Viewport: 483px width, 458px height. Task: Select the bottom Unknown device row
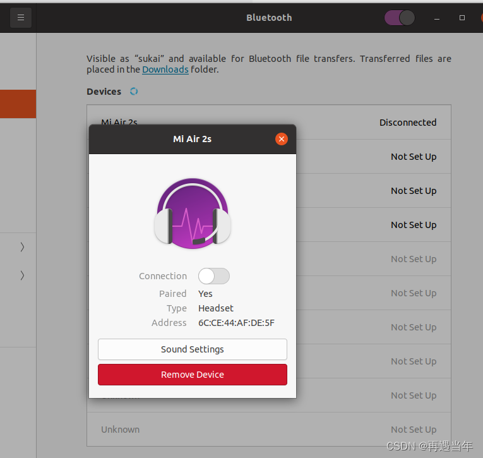tap(269, 430)
